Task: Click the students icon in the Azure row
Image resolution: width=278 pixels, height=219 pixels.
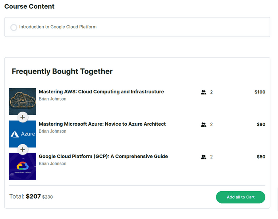Action: pyautogui.click(x=204, y=124)
